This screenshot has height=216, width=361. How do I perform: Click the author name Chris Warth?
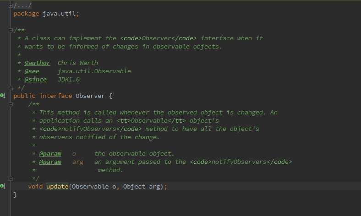point(77,63)
